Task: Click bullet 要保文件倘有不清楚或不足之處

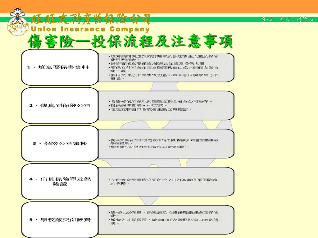Action: coord(163,142)
